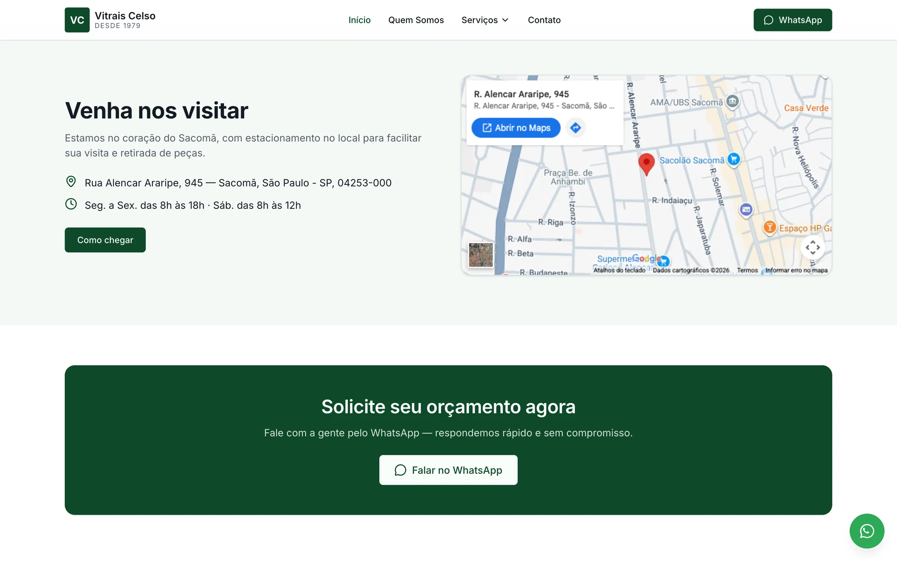
Task: Toggle map camera controls icon
Action: 813,247
